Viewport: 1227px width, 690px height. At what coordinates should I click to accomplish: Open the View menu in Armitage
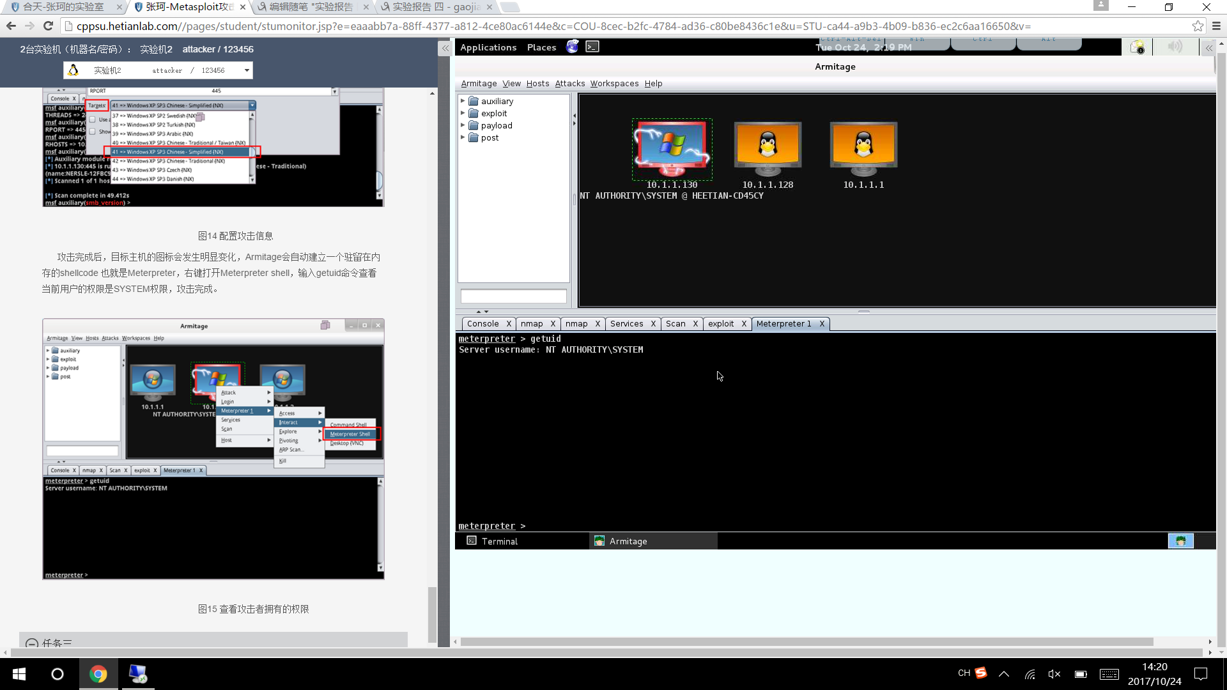coord(511,84)
